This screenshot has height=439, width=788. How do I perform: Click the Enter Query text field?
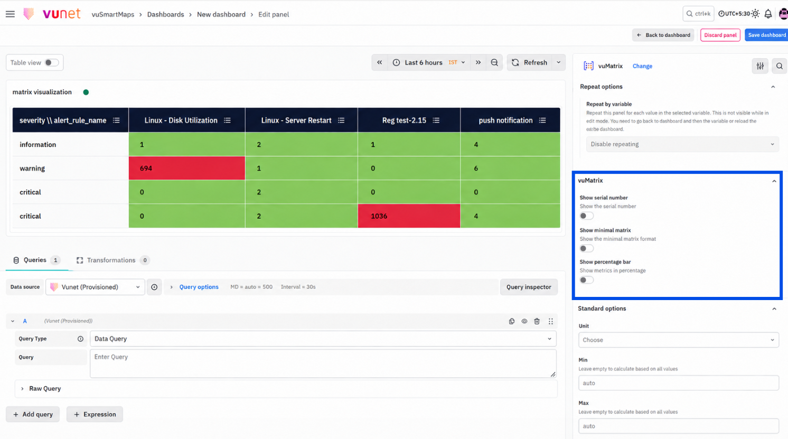tap(323, 363)
